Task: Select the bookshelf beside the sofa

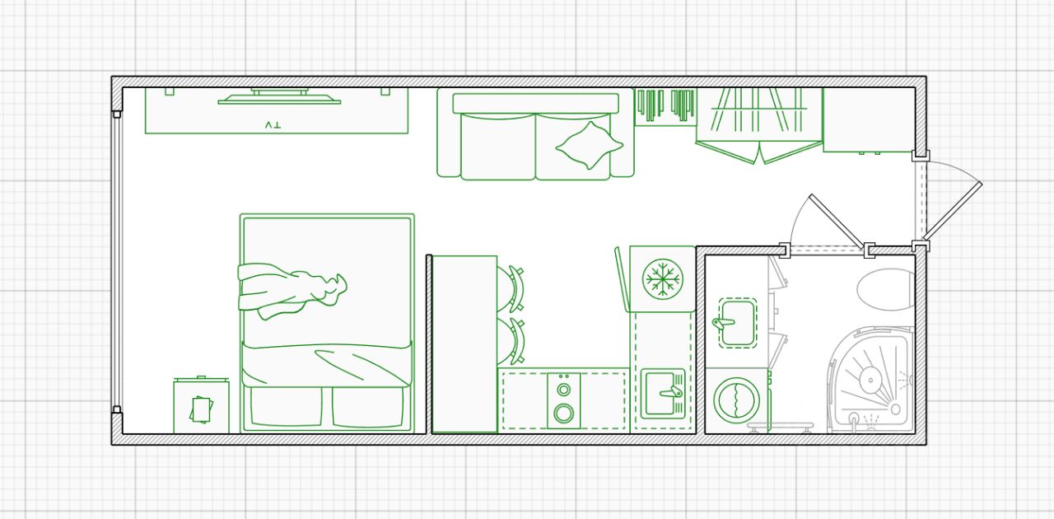Action: click(665, 107)
